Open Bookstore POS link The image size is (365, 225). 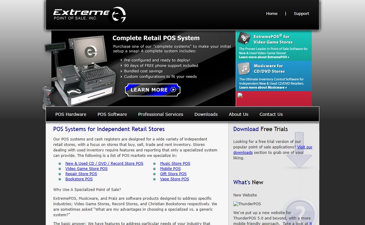click(79, 179)
